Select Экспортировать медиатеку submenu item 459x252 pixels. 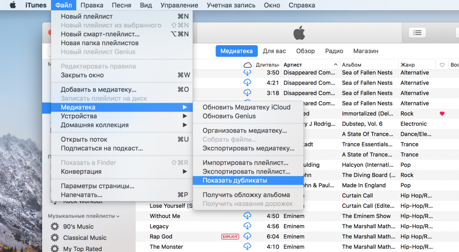click(248, 148)
